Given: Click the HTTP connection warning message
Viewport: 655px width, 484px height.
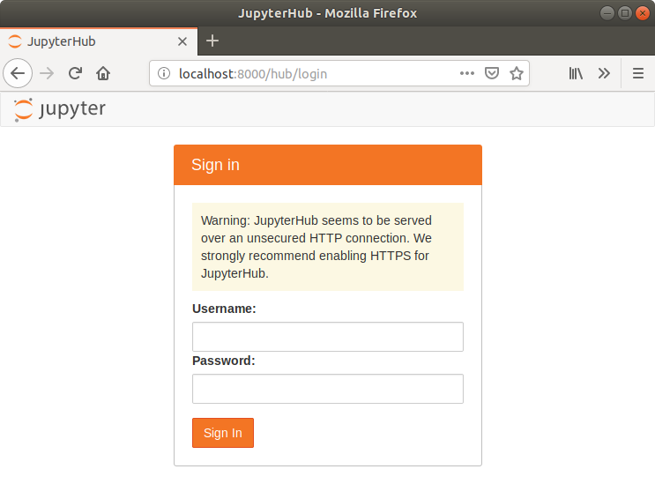Looking at the screenshot, I should click(328, 247).
